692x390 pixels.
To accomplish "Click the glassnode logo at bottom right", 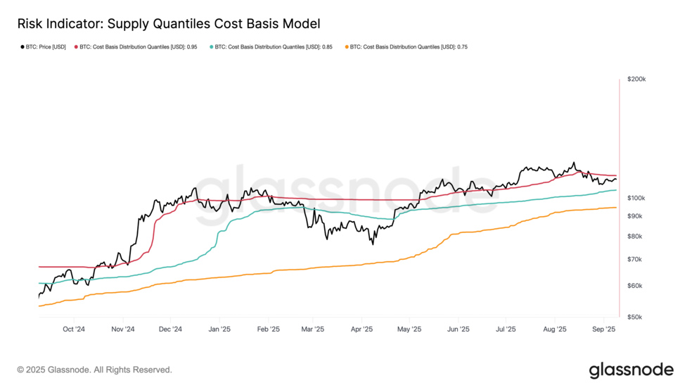I will click(x=631, y=370).
